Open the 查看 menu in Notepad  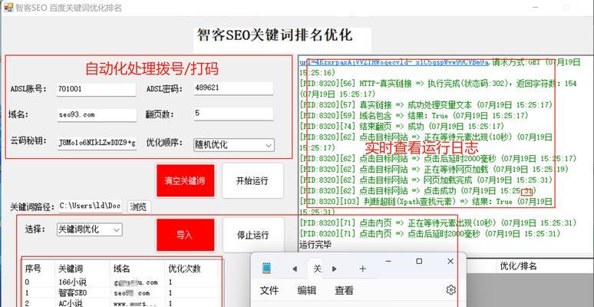[344, 290]
